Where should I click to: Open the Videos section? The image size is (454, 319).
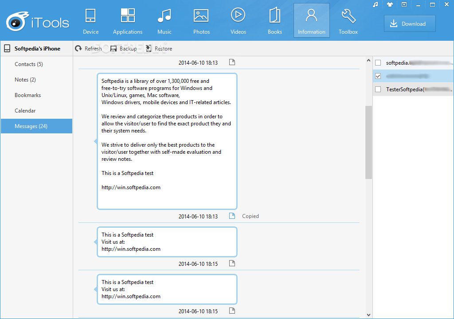tap(238, 21)
